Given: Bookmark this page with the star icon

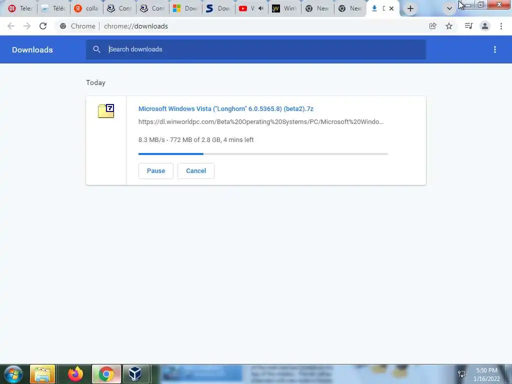Looking at the screenshot, I should coord(449,26).
